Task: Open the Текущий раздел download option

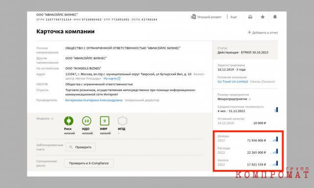Action: (206, 17)
